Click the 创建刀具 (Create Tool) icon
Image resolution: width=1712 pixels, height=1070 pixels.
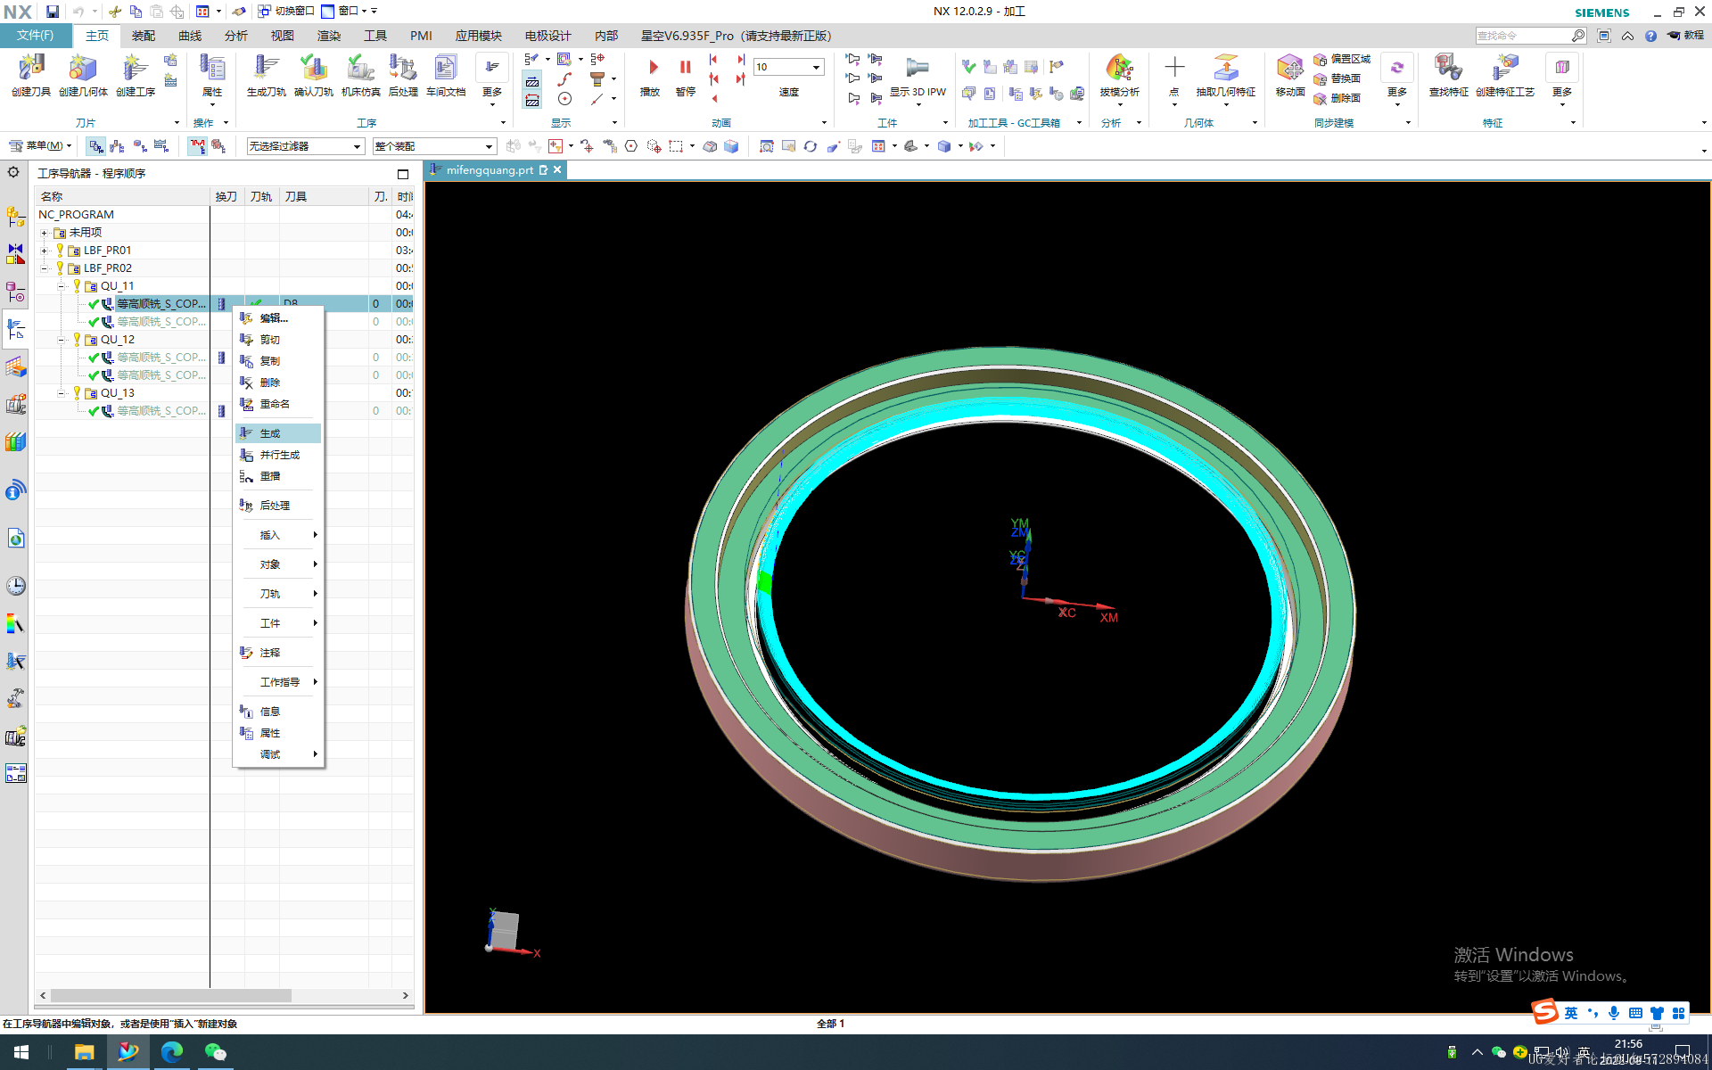(x=31, y=75)
